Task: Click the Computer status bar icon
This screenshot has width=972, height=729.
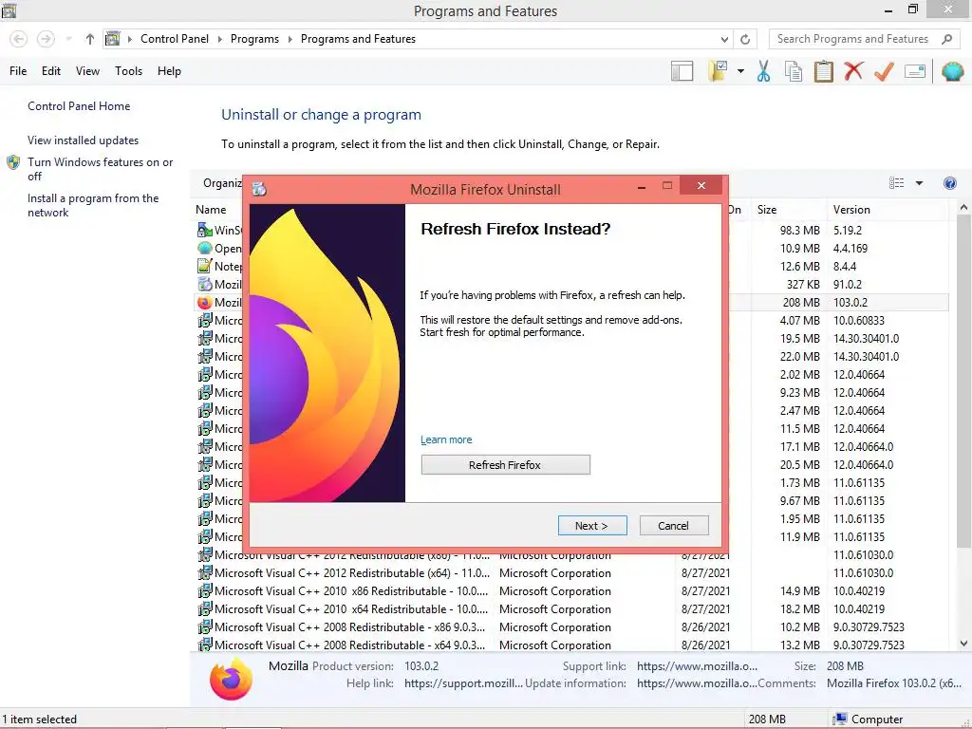Action: pos(840,720)
